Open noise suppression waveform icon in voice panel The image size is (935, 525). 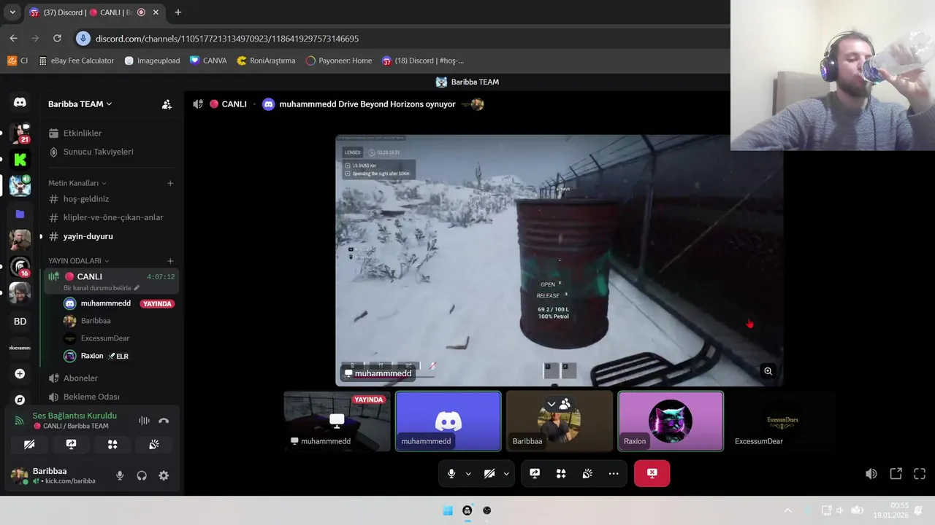click(144, 421)
